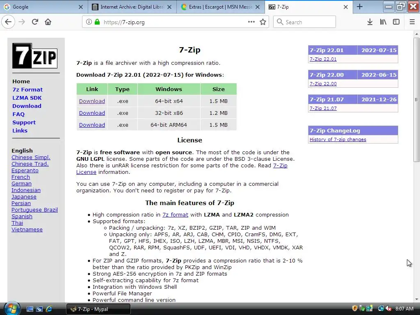Bookmark this page with the star icon

pos(263,22)
